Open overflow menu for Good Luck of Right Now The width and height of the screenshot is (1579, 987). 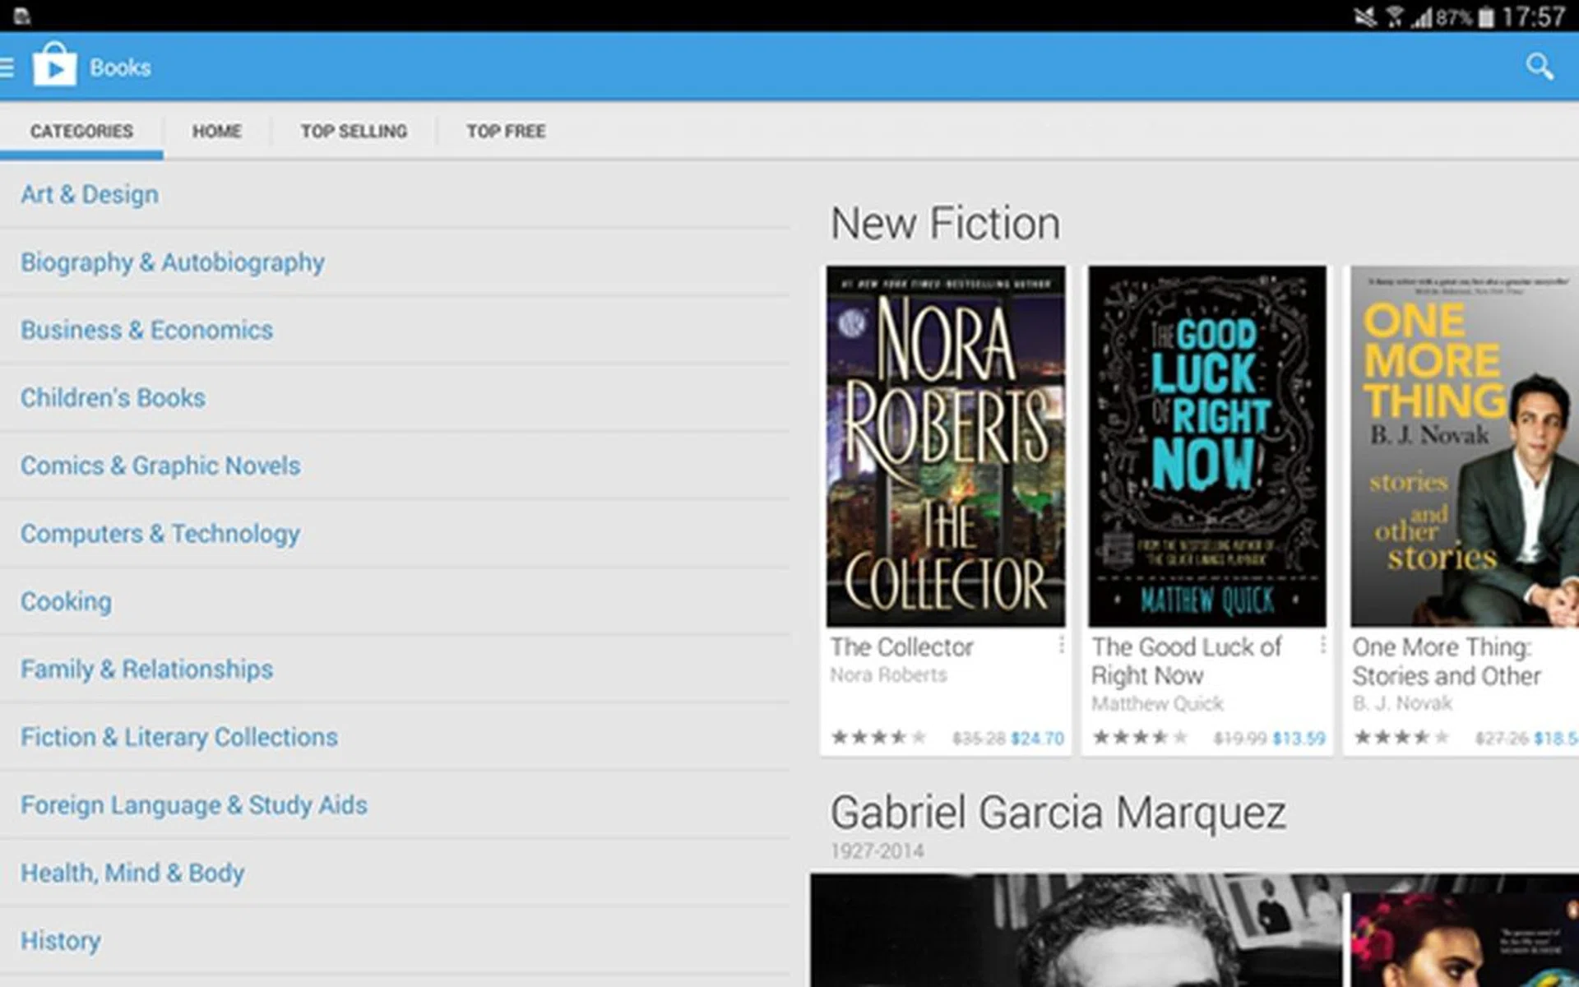[x=1322, y=646]
